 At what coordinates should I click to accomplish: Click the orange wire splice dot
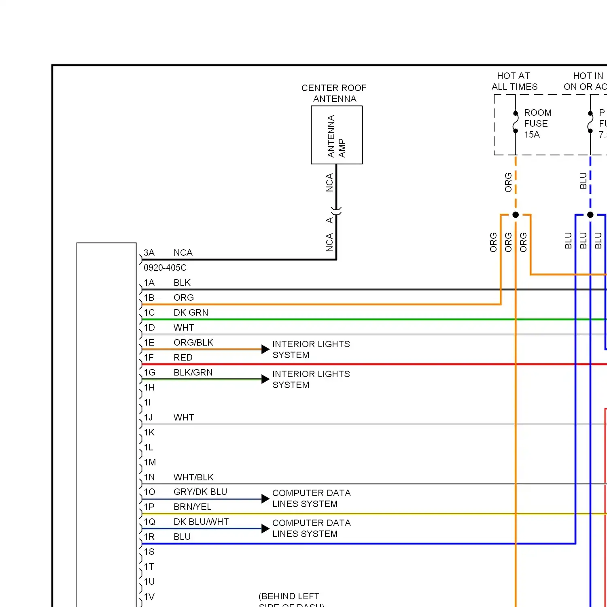[x=516, y=215]
